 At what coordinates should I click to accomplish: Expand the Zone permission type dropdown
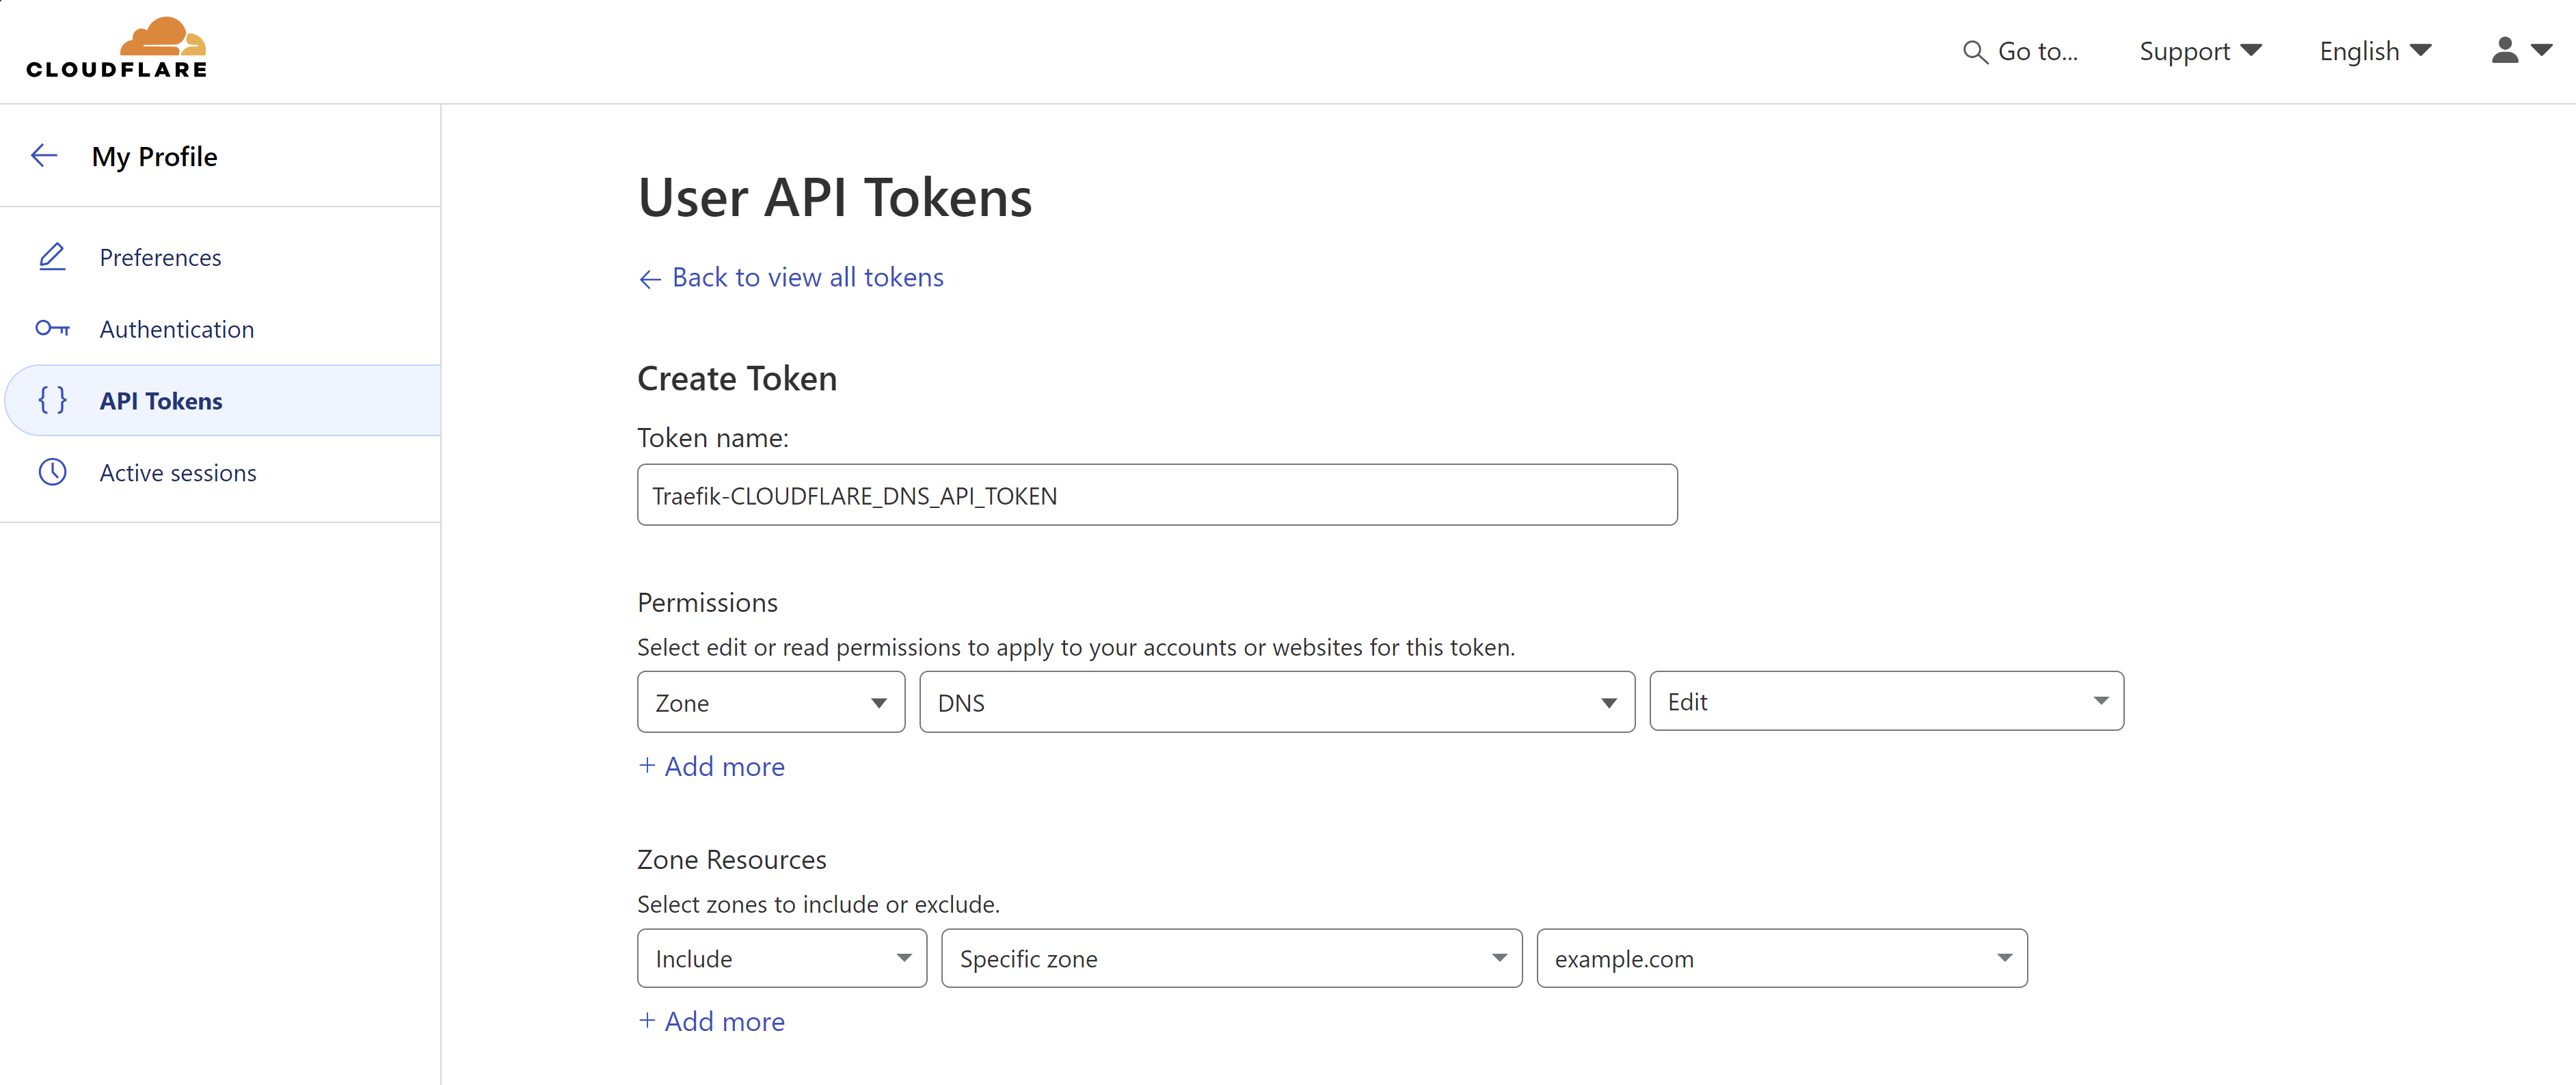pos(770,702)
